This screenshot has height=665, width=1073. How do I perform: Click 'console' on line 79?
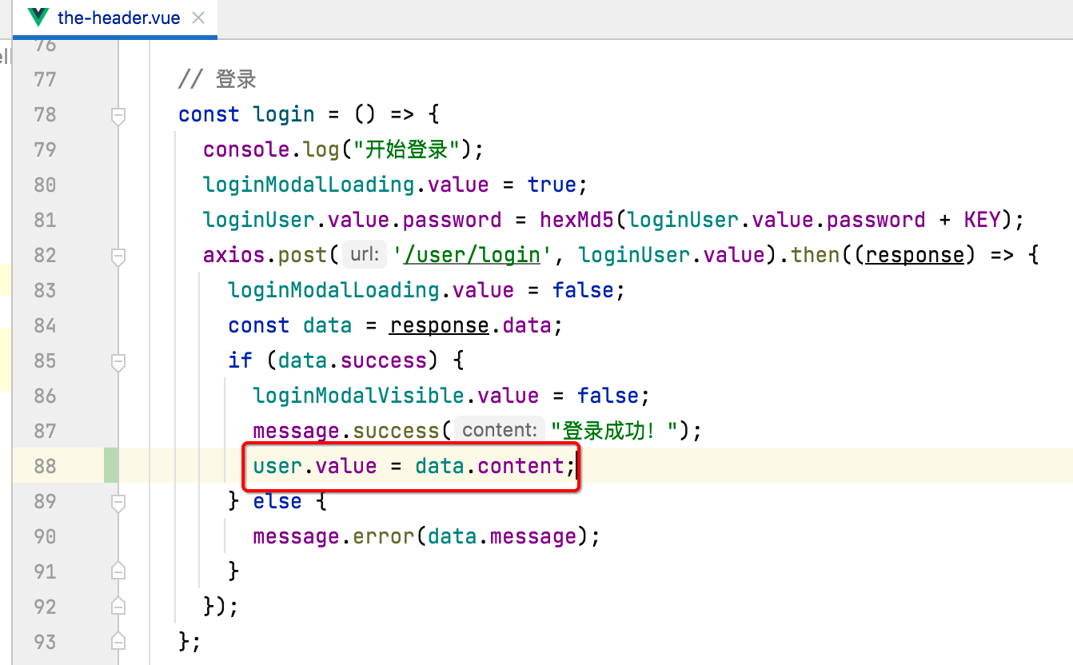[247, 149]
